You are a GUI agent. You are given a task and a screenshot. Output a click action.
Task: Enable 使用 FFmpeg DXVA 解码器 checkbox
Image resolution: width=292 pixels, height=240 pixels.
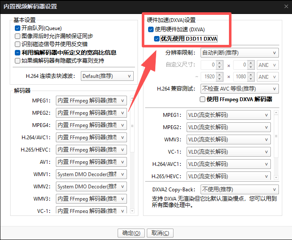202,99
